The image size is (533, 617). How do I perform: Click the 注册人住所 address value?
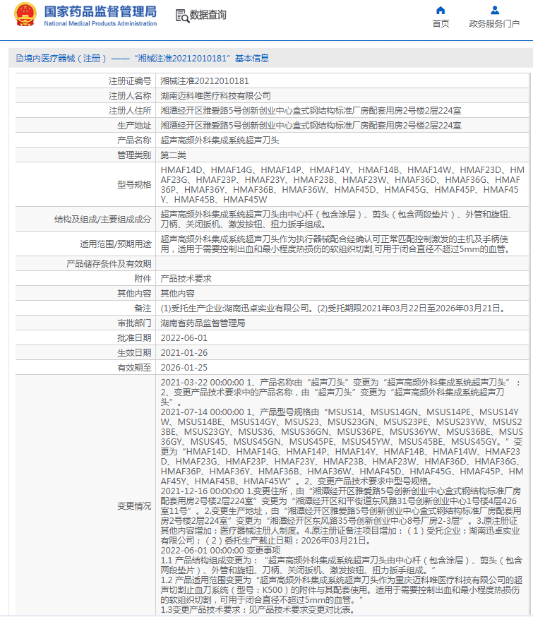(x=311, y=111)
